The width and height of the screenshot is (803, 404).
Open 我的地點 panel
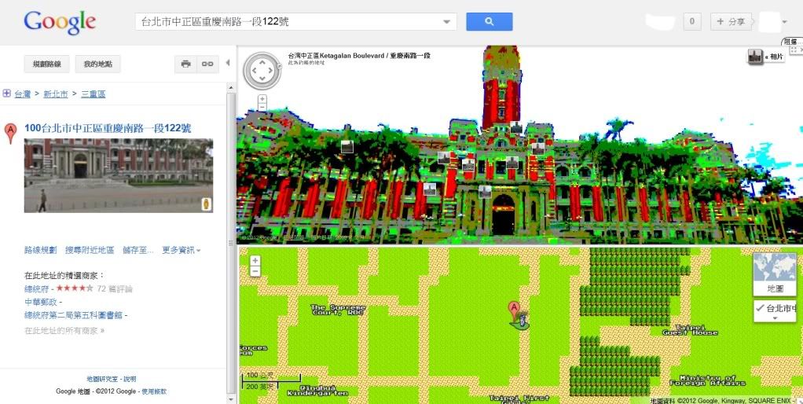pyautogui.click(x=97, y=64)
